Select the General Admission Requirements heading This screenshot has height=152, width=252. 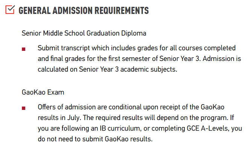coord(83,11)
